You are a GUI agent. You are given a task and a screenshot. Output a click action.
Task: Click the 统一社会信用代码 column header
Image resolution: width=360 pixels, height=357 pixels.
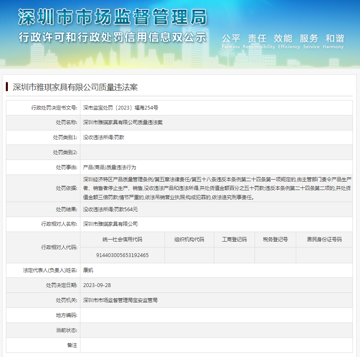click(x=122, y=240)
